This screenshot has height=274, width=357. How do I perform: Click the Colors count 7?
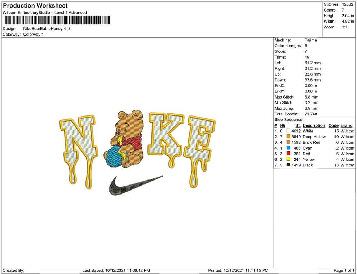pyautogui.click(x=343, y=10)
